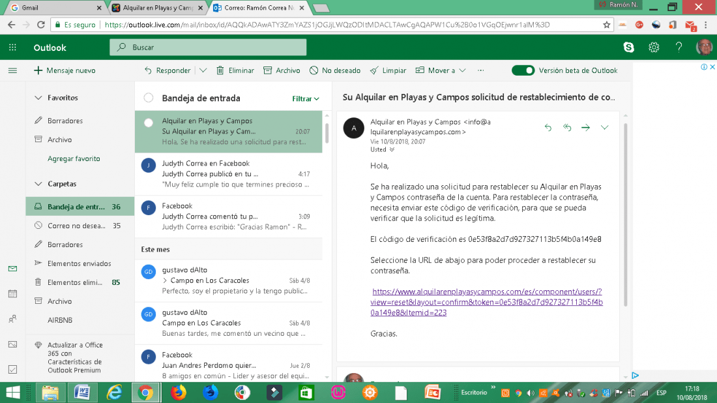Reply with the reading pane reply arrow
The width and height of the screenshot is (717, 403).
point(548,128)
